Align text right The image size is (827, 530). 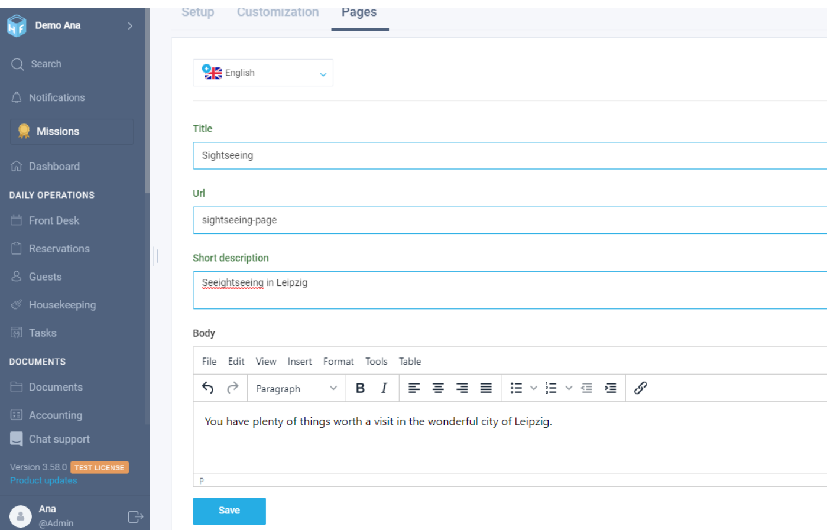click(462, 388)
